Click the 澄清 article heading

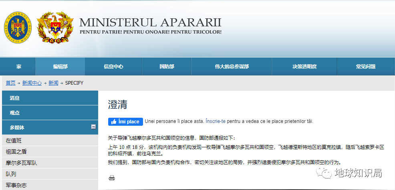click(x=118, y=105)
